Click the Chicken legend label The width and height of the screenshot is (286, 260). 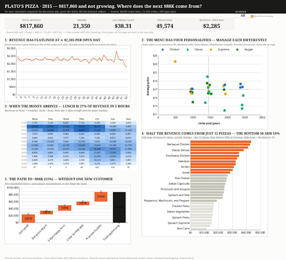[x=175, y=50]
